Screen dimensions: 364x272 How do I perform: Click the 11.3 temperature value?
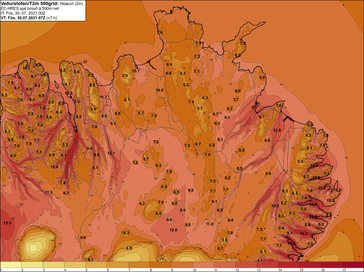49,192
